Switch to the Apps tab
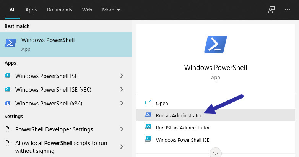The width and height of the screenshot is (299, 157). [x=31, y=10]
